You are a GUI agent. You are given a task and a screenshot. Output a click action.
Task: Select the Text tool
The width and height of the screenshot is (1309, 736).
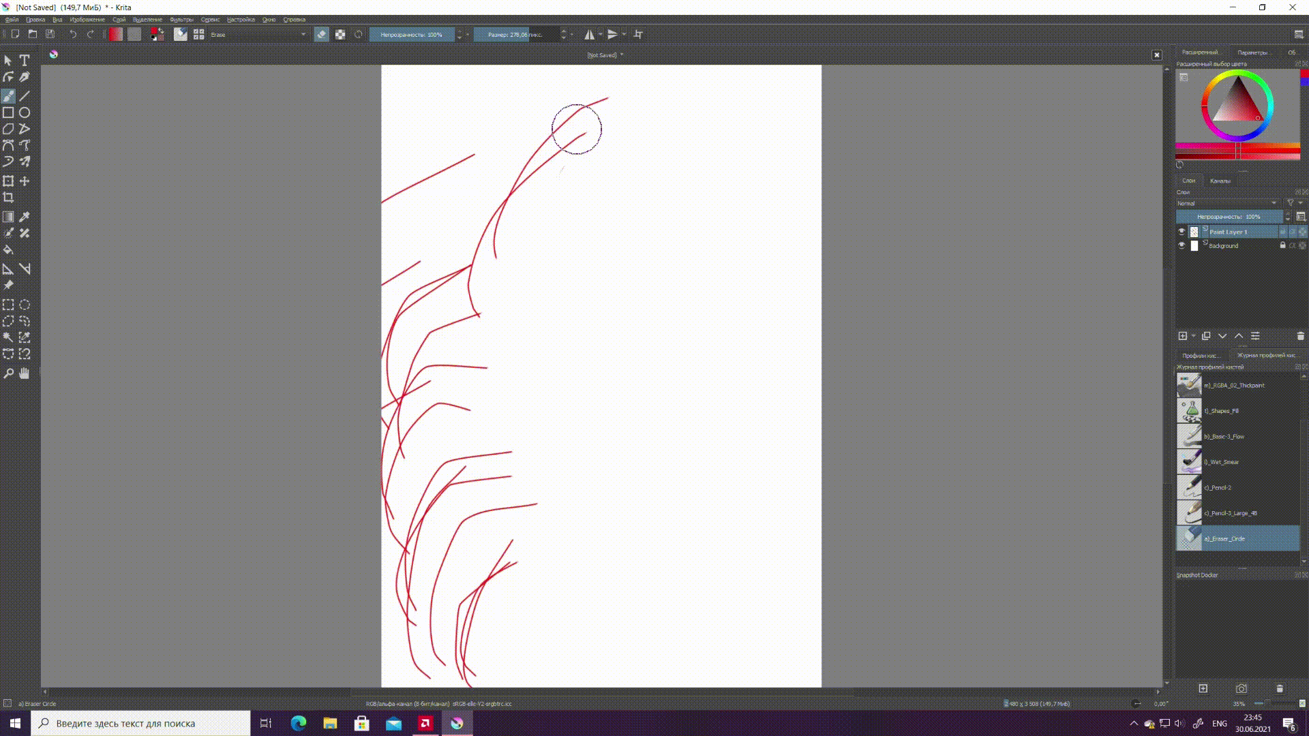click(25, 61)
